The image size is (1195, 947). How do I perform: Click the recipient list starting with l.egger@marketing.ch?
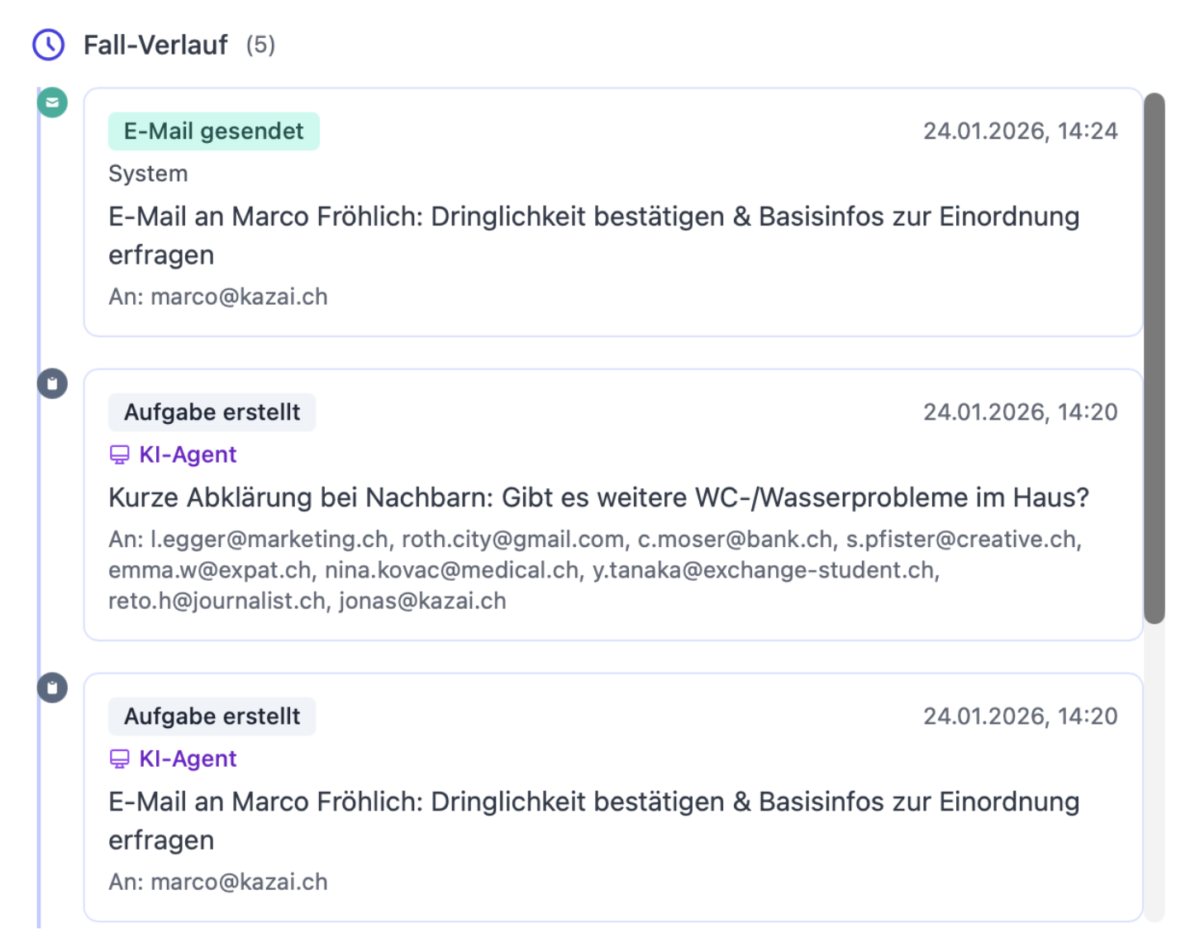(595, 570)
